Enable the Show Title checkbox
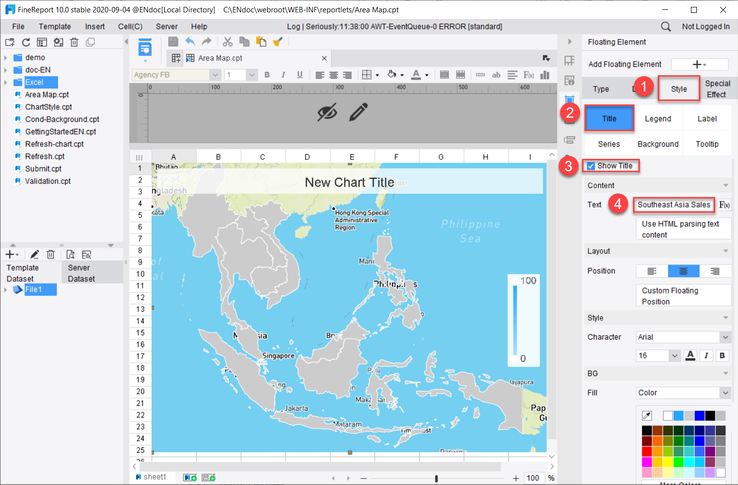Image resolution: width=738 pixels, height=485 pixels. coord(590,166)
